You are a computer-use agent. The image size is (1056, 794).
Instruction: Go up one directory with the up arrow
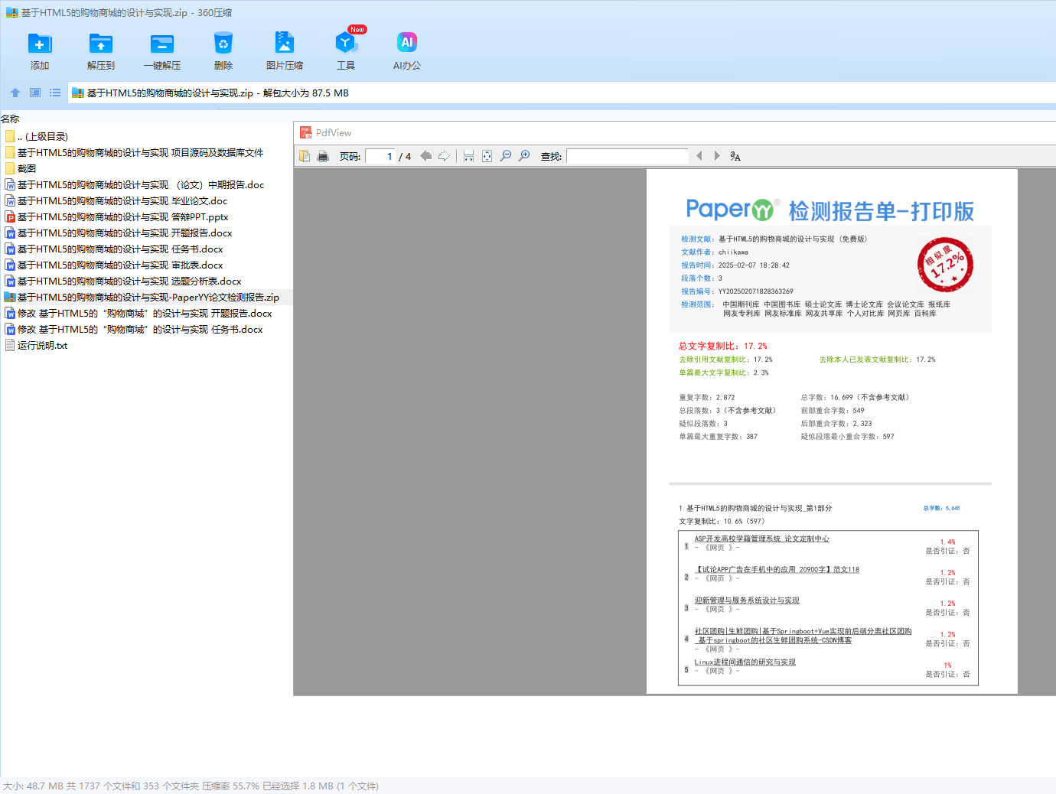(15, 93)
